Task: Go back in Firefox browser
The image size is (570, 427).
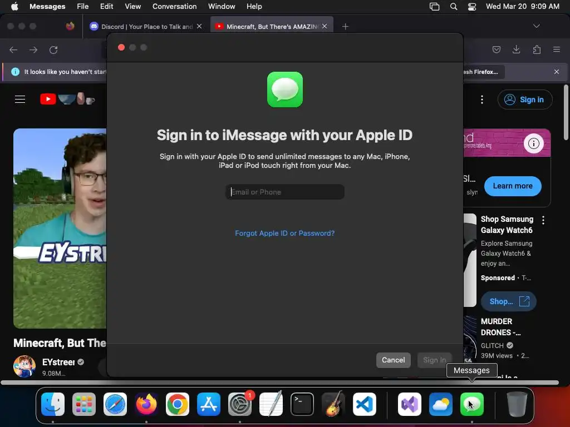Action: 13,49
